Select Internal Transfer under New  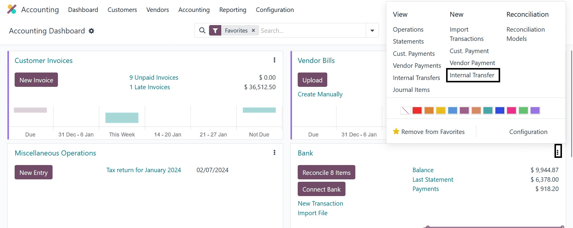coord(472,75)
